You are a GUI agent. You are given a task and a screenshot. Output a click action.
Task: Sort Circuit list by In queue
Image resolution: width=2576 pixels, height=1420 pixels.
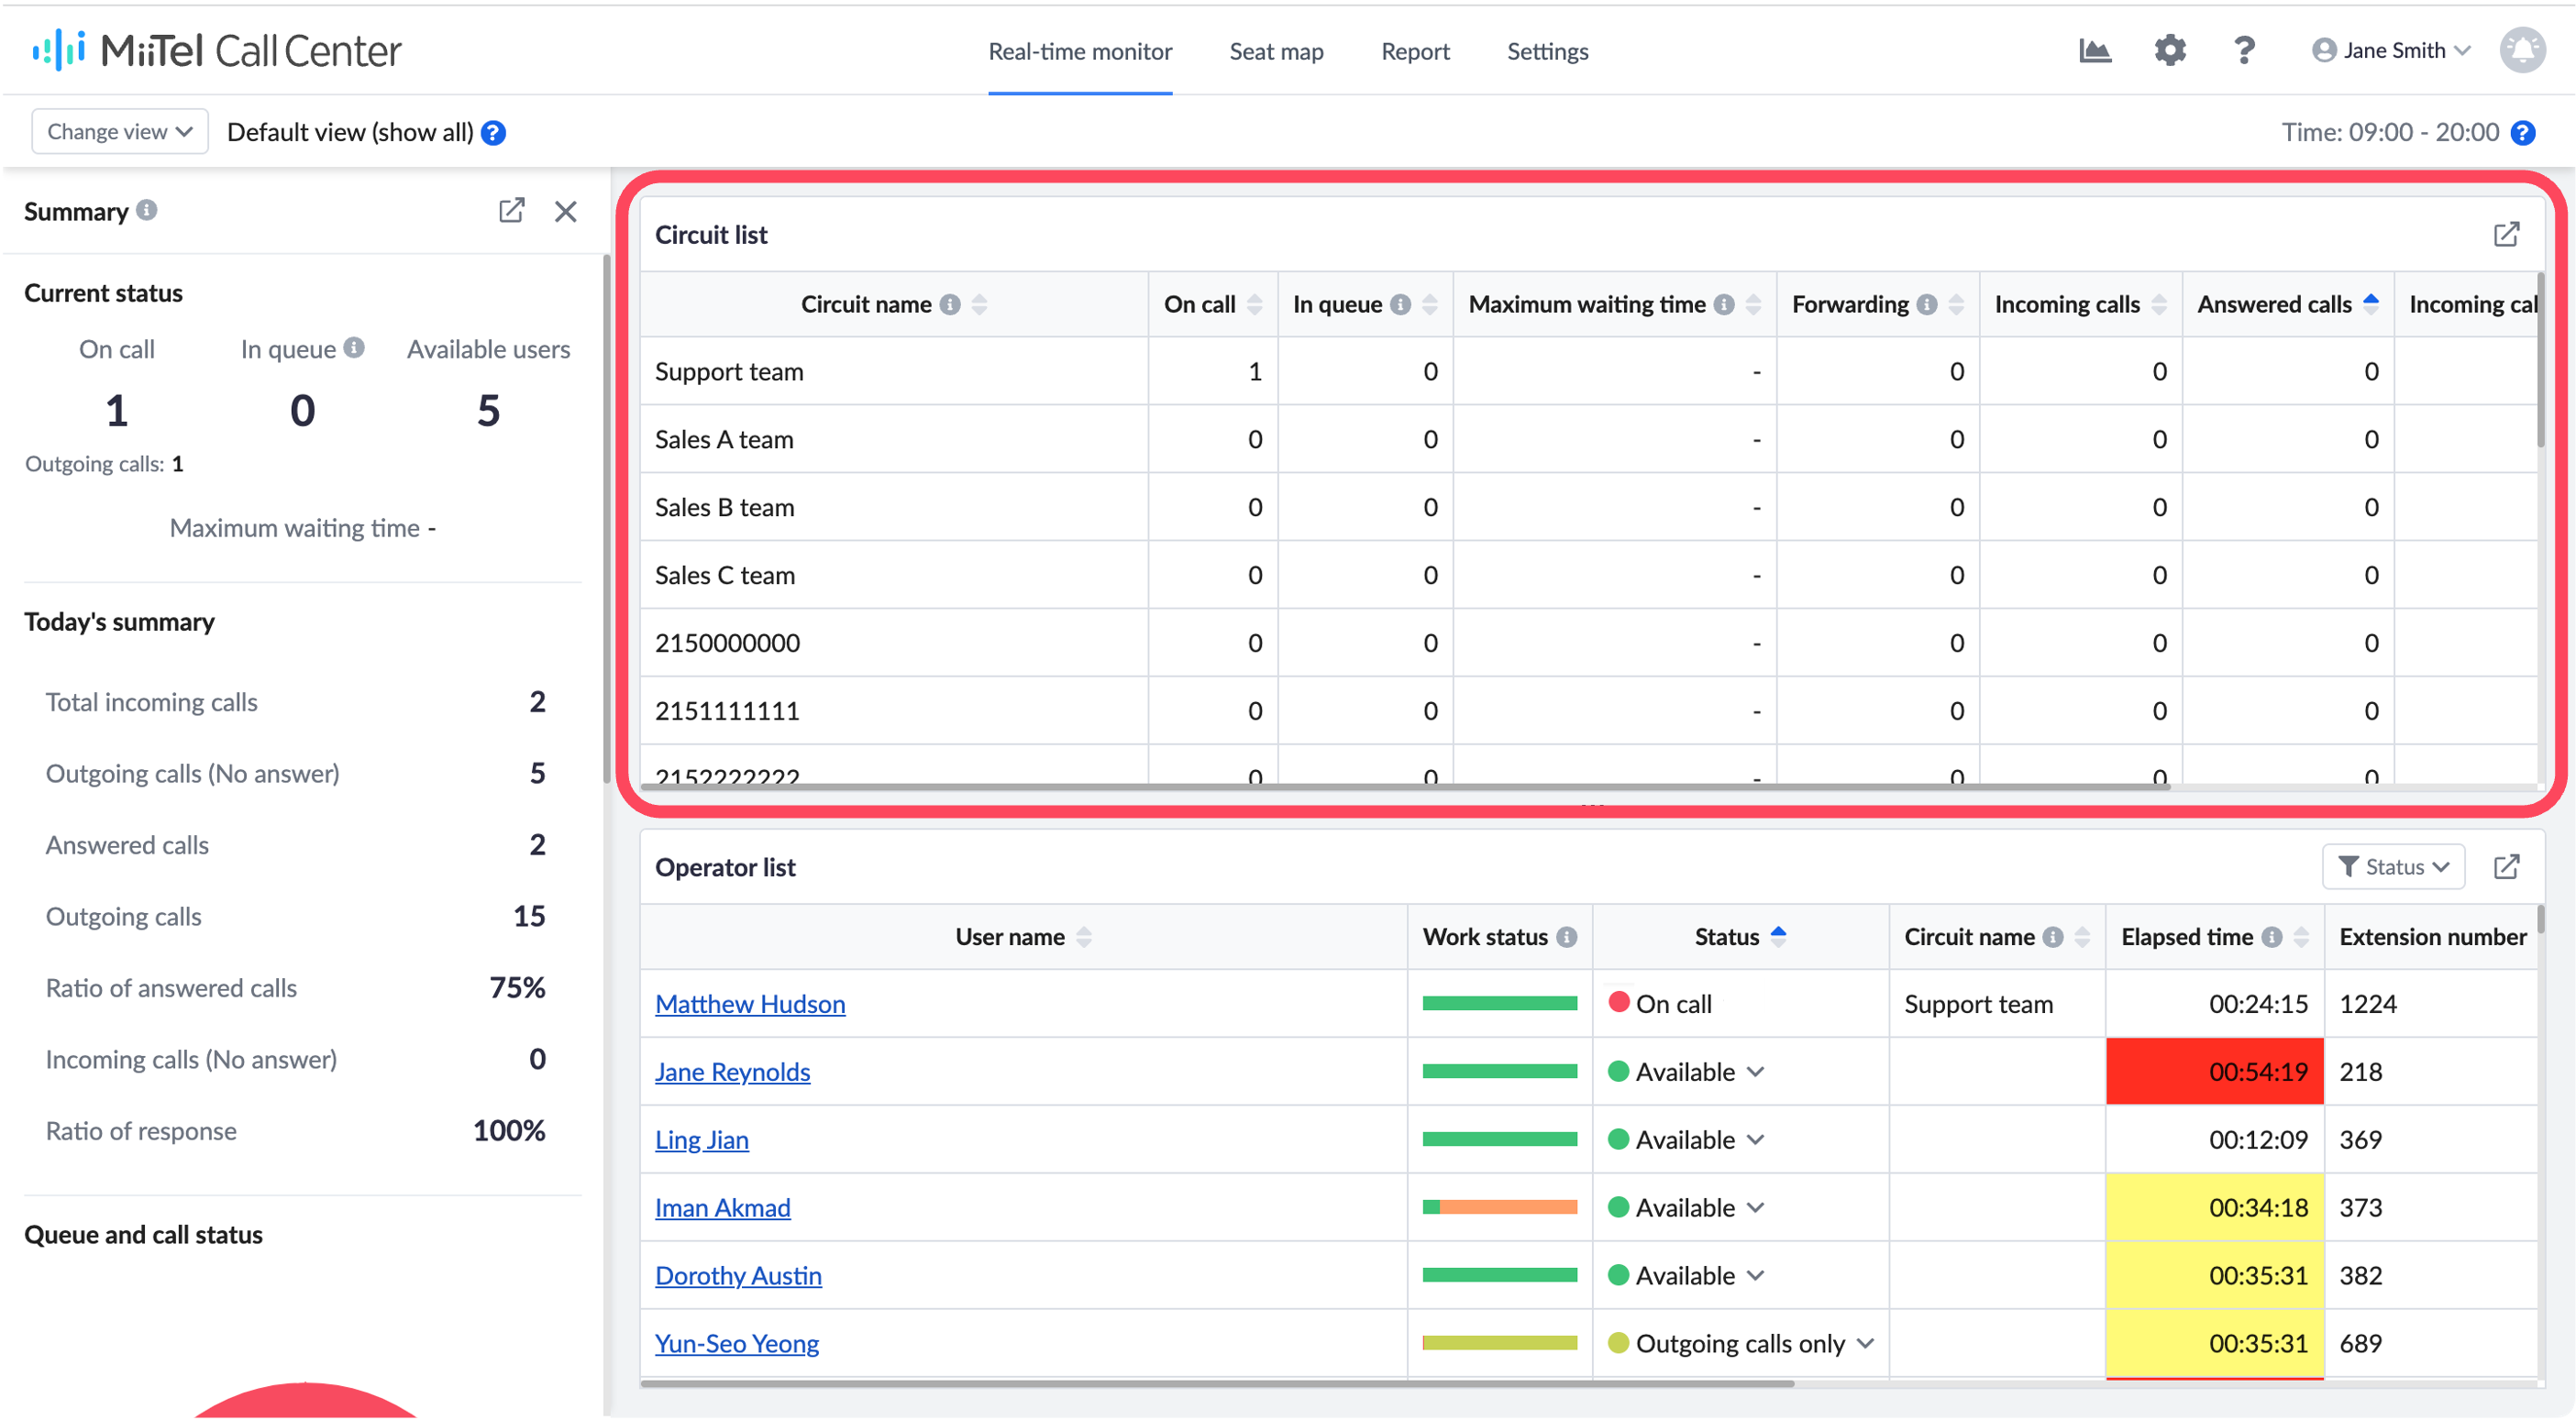coord(1429,304)
